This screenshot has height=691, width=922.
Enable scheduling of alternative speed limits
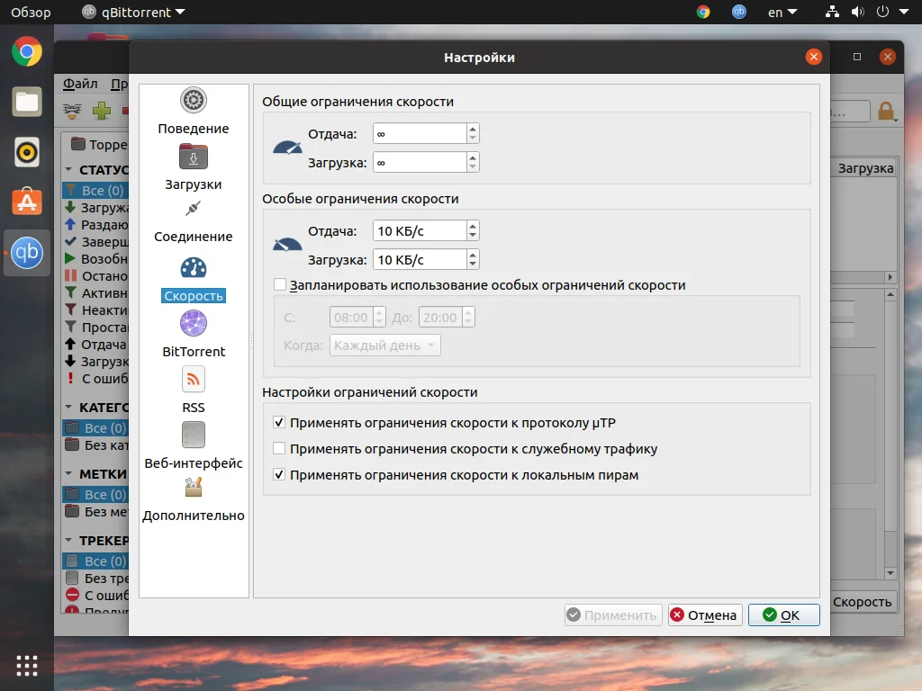click(280, 285)
